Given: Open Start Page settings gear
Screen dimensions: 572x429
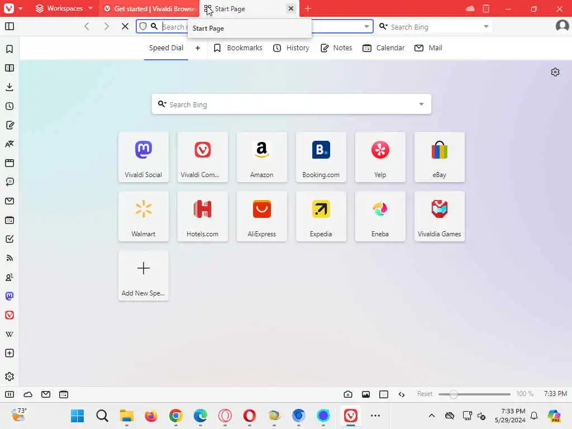Looking at the screenshot, I should (x=555, y=72).
